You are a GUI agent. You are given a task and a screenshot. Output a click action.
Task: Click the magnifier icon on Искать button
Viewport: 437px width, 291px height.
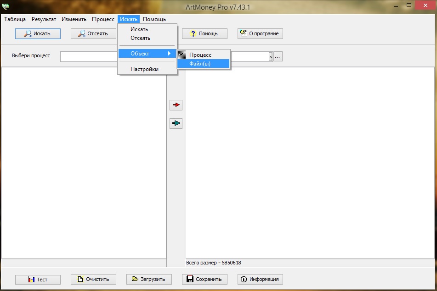28,33
